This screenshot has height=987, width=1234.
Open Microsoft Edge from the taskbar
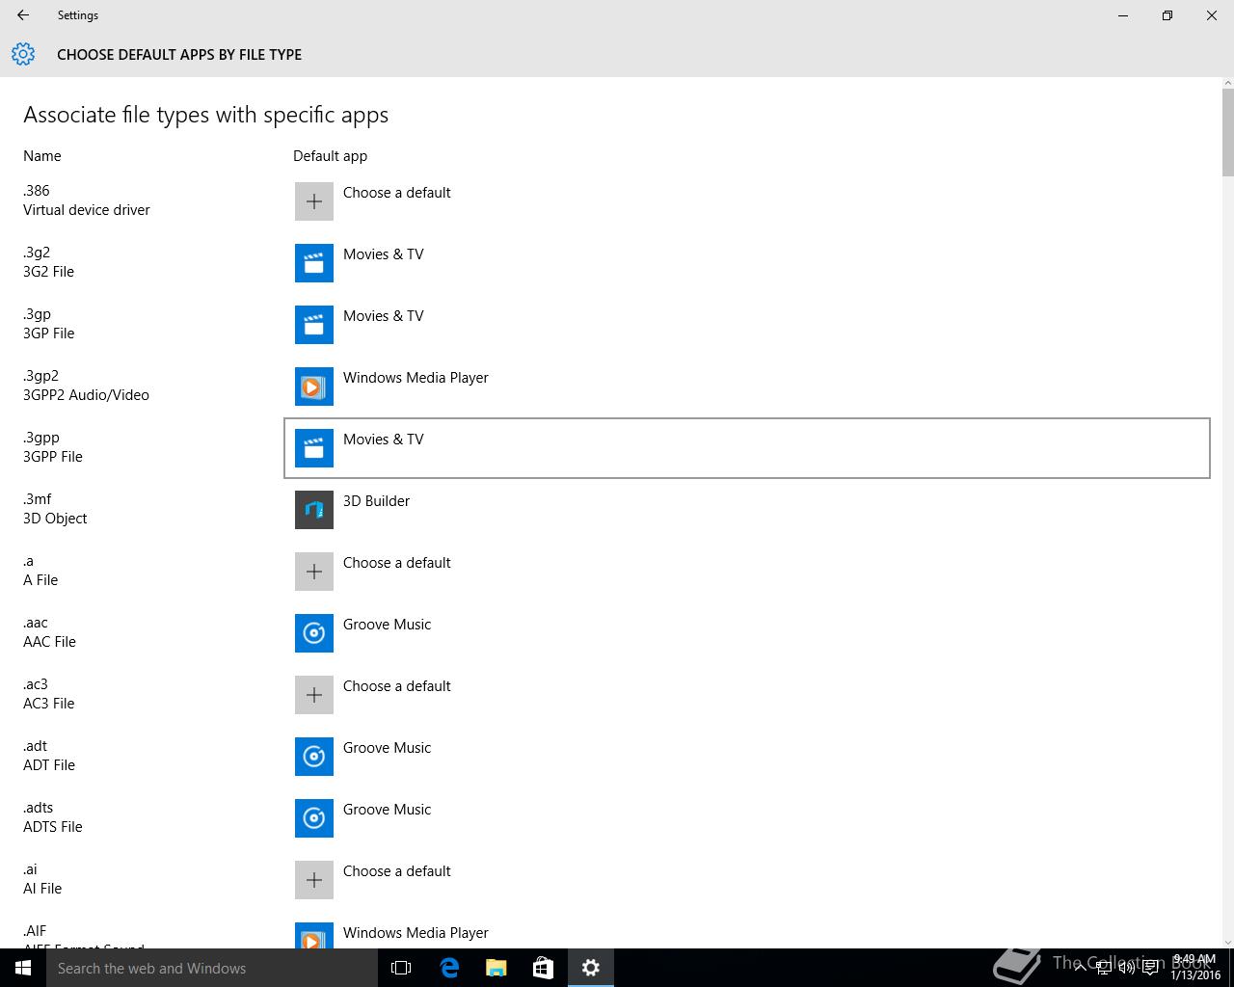pyautogui.click(x=449, y=968)
